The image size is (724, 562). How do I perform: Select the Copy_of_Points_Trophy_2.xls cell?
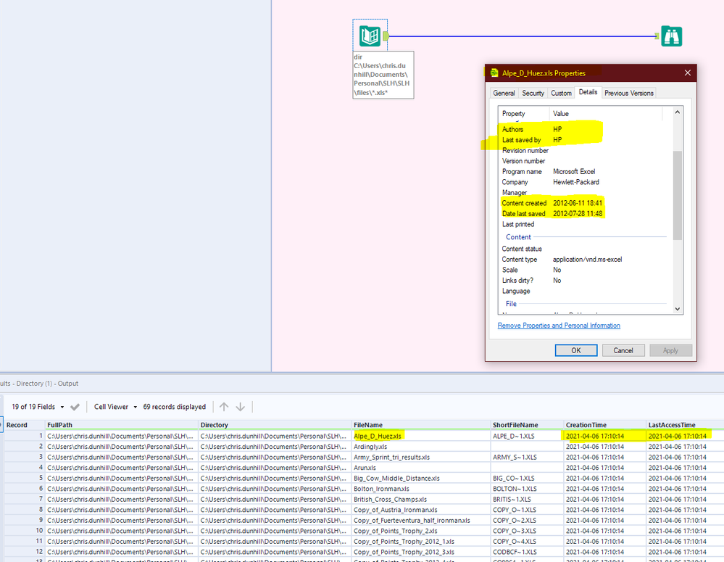[x=421, y=531]
